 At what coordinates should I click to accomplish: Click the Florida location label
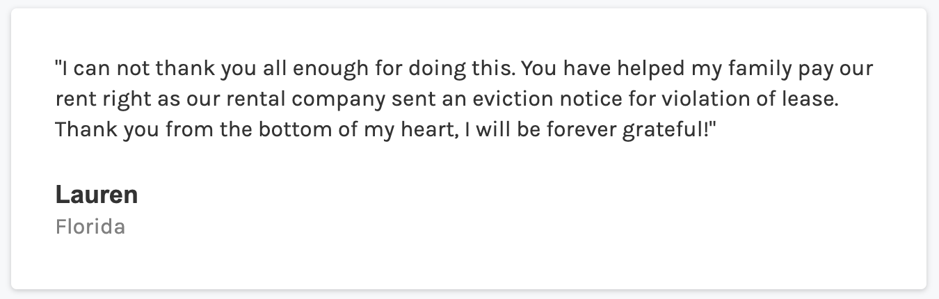[x=90, y=227]
